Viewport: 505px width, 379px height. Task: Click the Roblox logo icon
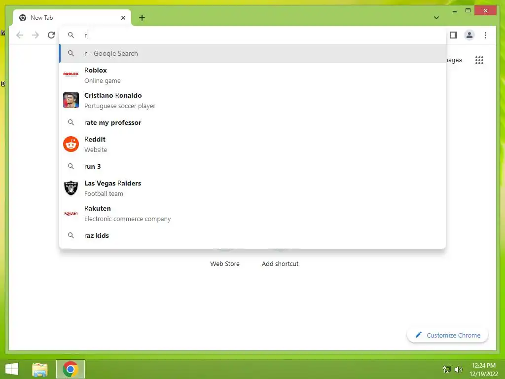71,74
